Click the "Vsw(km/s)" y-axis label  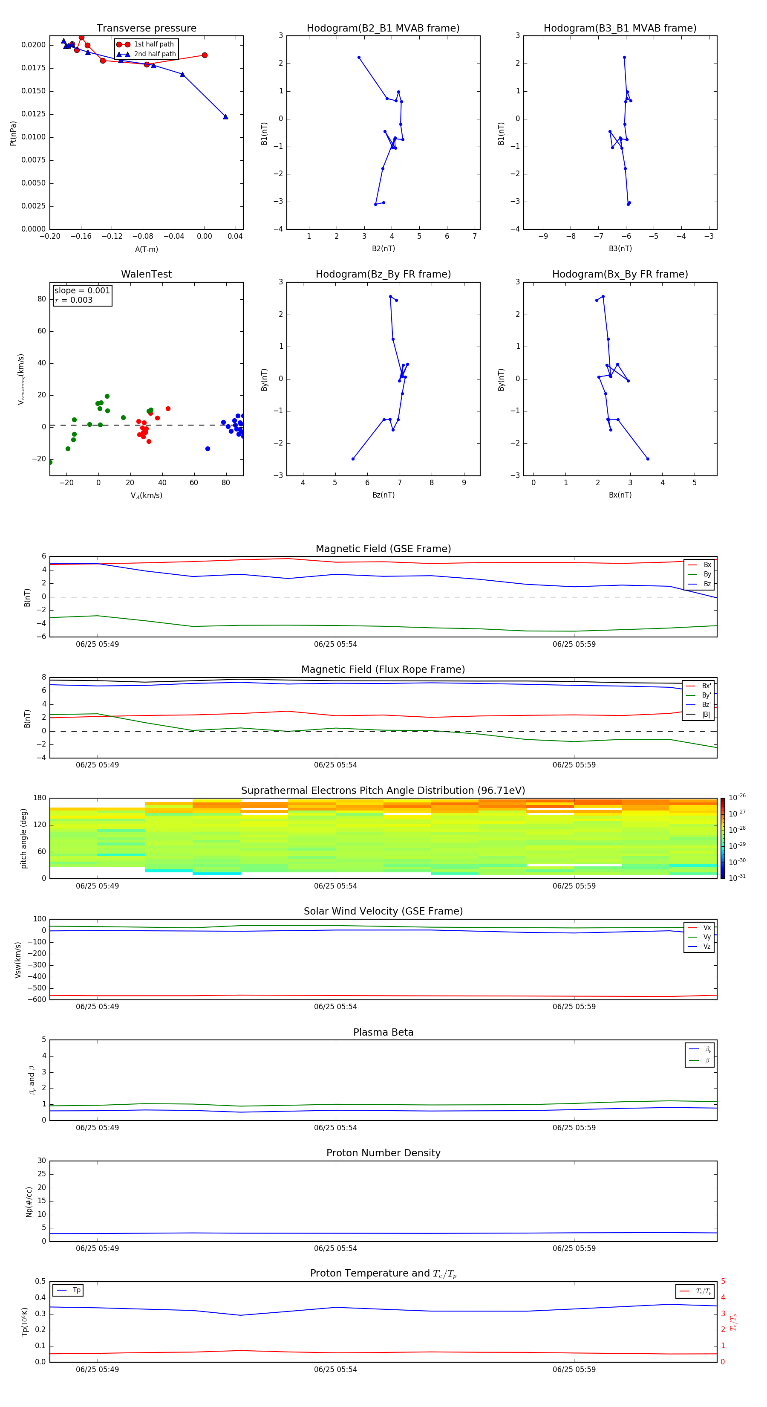18,960
